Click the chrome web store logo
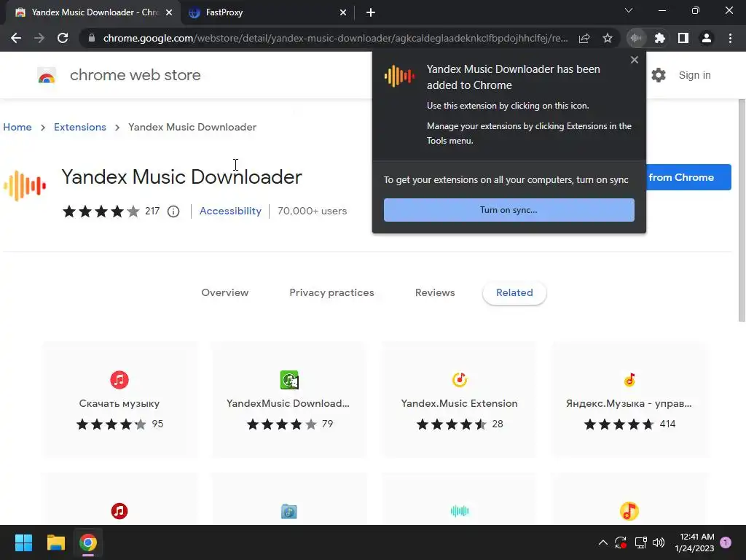 pyautogui.click(x=47, y=75)
